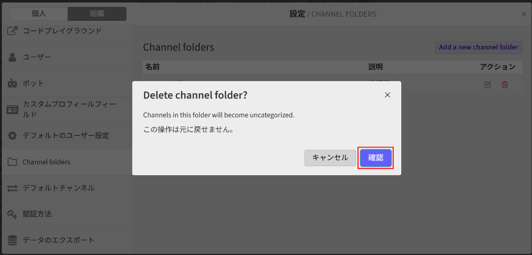Click the ユーザー person icon
Image resolution: width=532 pixels, height=255 pixels.
(13, 57)
